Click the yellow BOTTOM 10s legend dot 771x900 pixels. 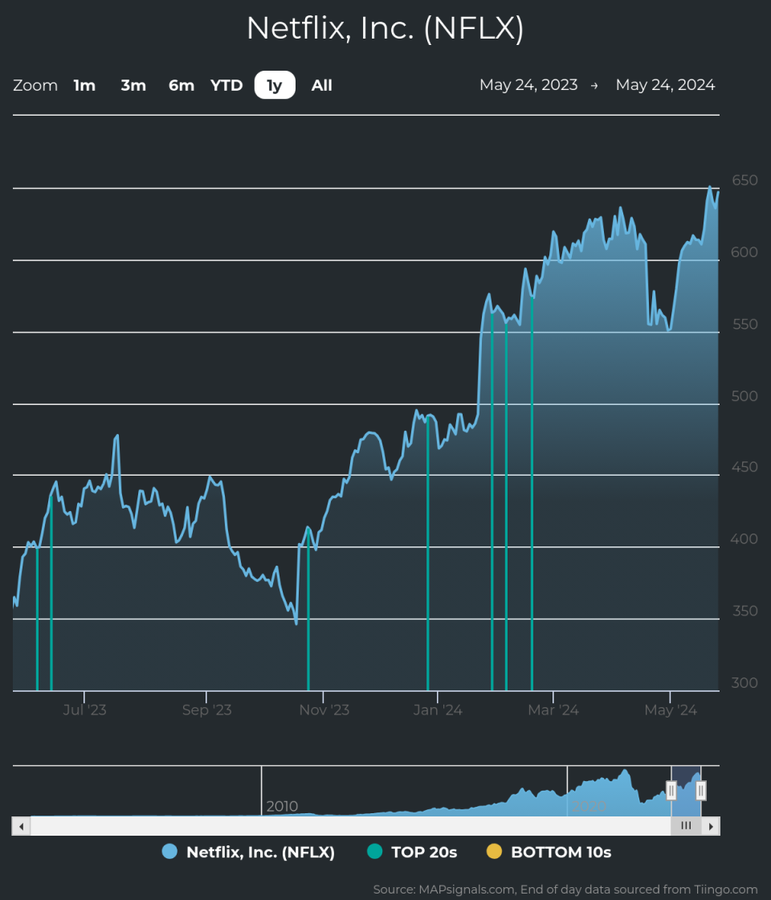pos(494,852)
